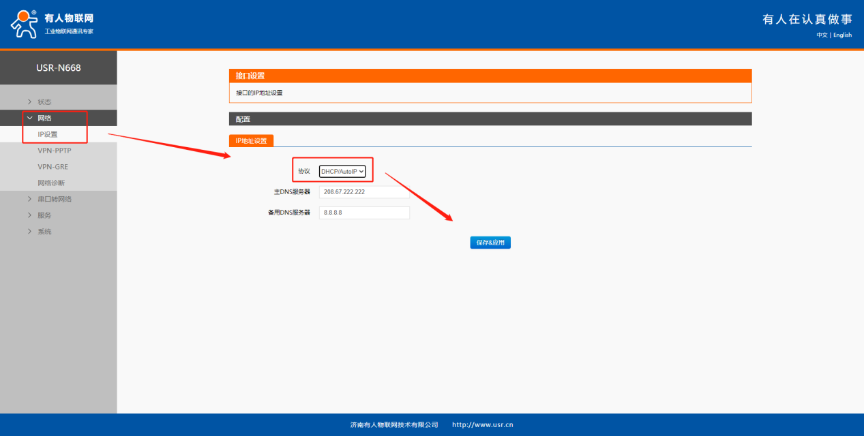Click the 接口设置 section header
864x436 pixels.
click(250, 76)
